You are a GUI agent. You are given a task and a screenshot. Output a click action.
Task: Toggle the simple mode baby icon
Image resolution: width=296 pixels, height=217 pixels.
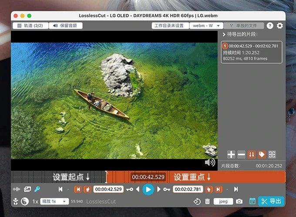click(x=16, y=201)
